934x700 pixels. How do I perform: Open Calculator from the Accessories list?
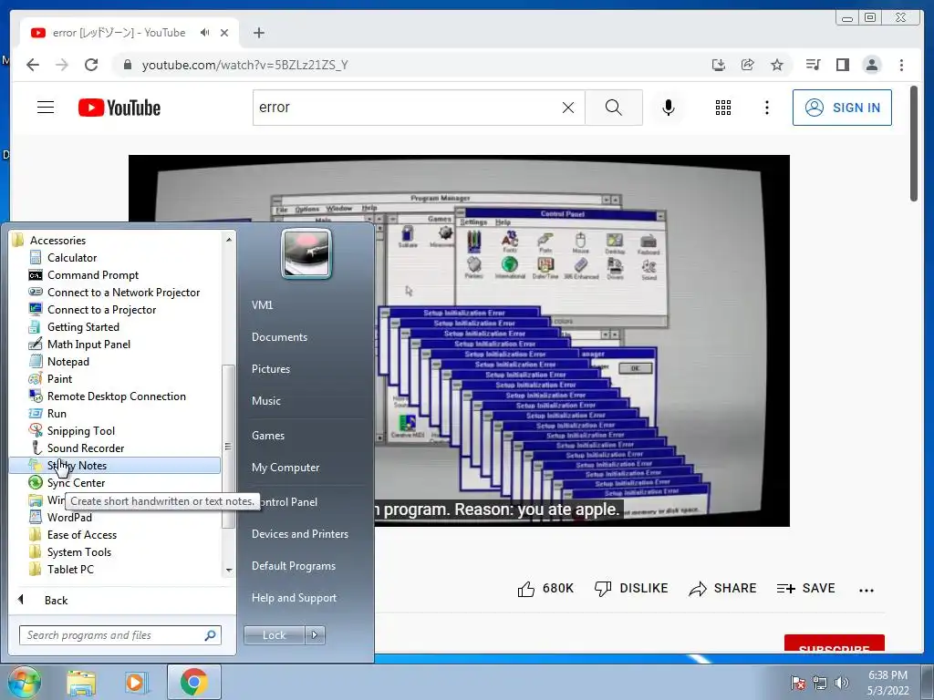click(x=71, y=258)
